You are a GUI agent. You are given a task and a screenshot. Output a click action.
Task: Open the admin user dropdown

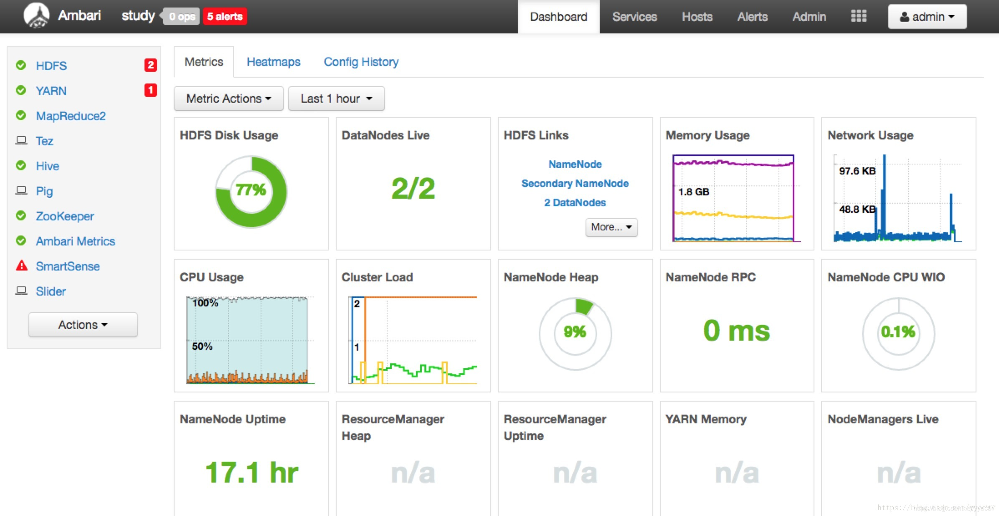(x=927, y=17)
